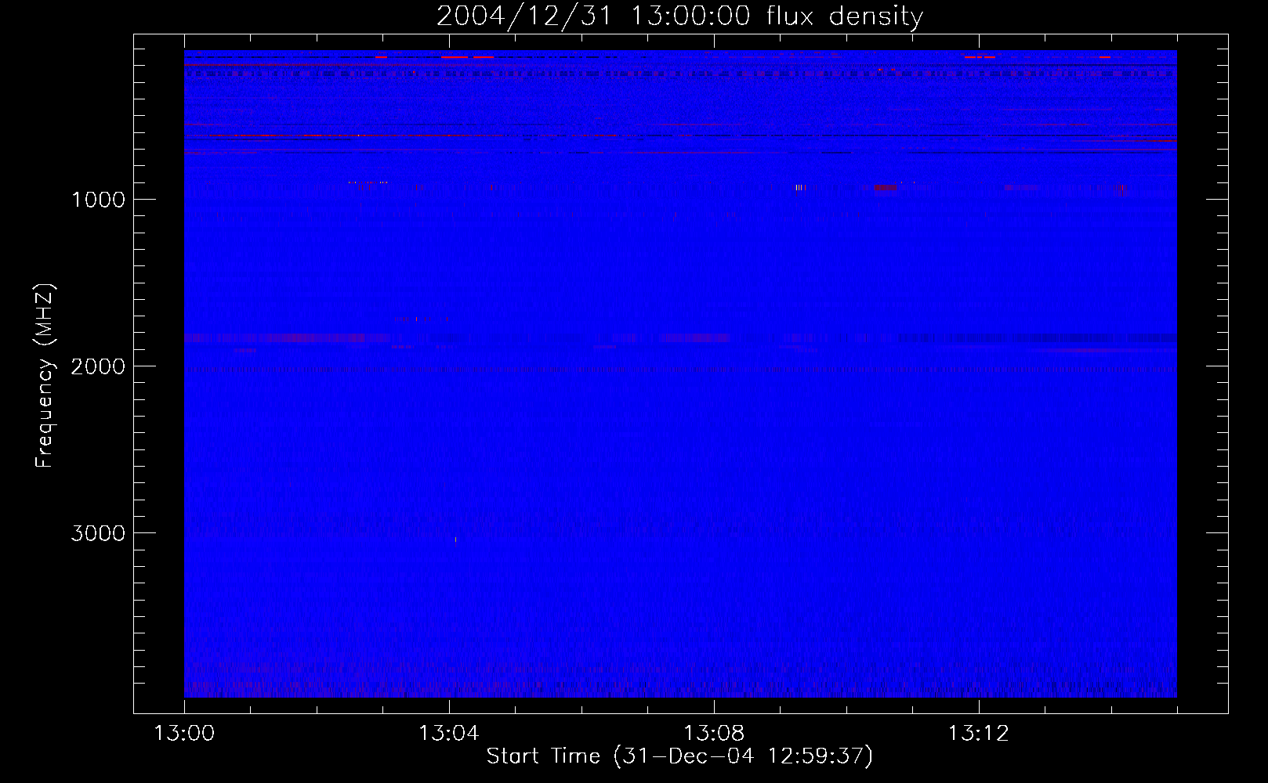Viewport: 1268px width, 783px height.
Task: Click the "13:08" time tick label
Action: tap(714, 734)
